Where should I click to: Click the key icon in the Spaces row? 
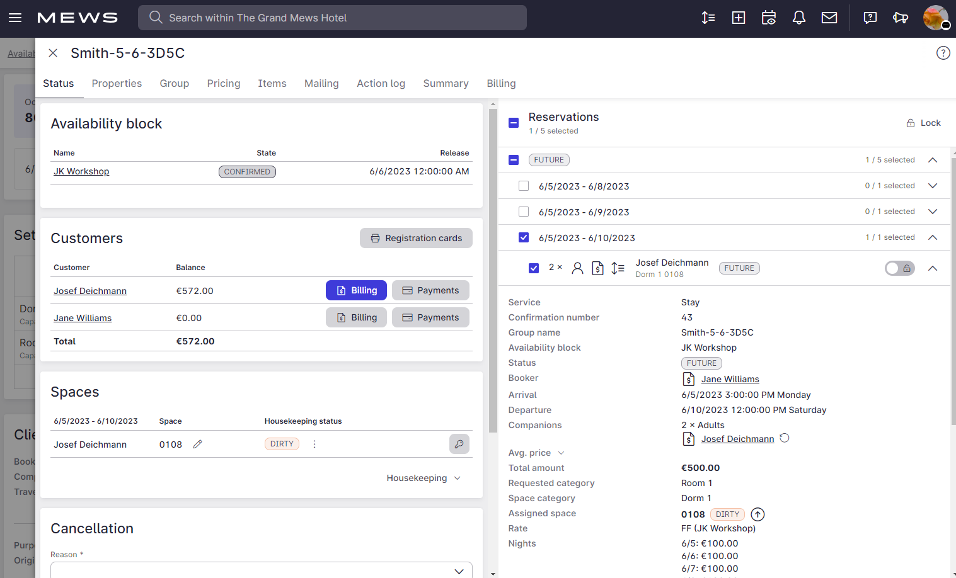[x=459, y=444]
